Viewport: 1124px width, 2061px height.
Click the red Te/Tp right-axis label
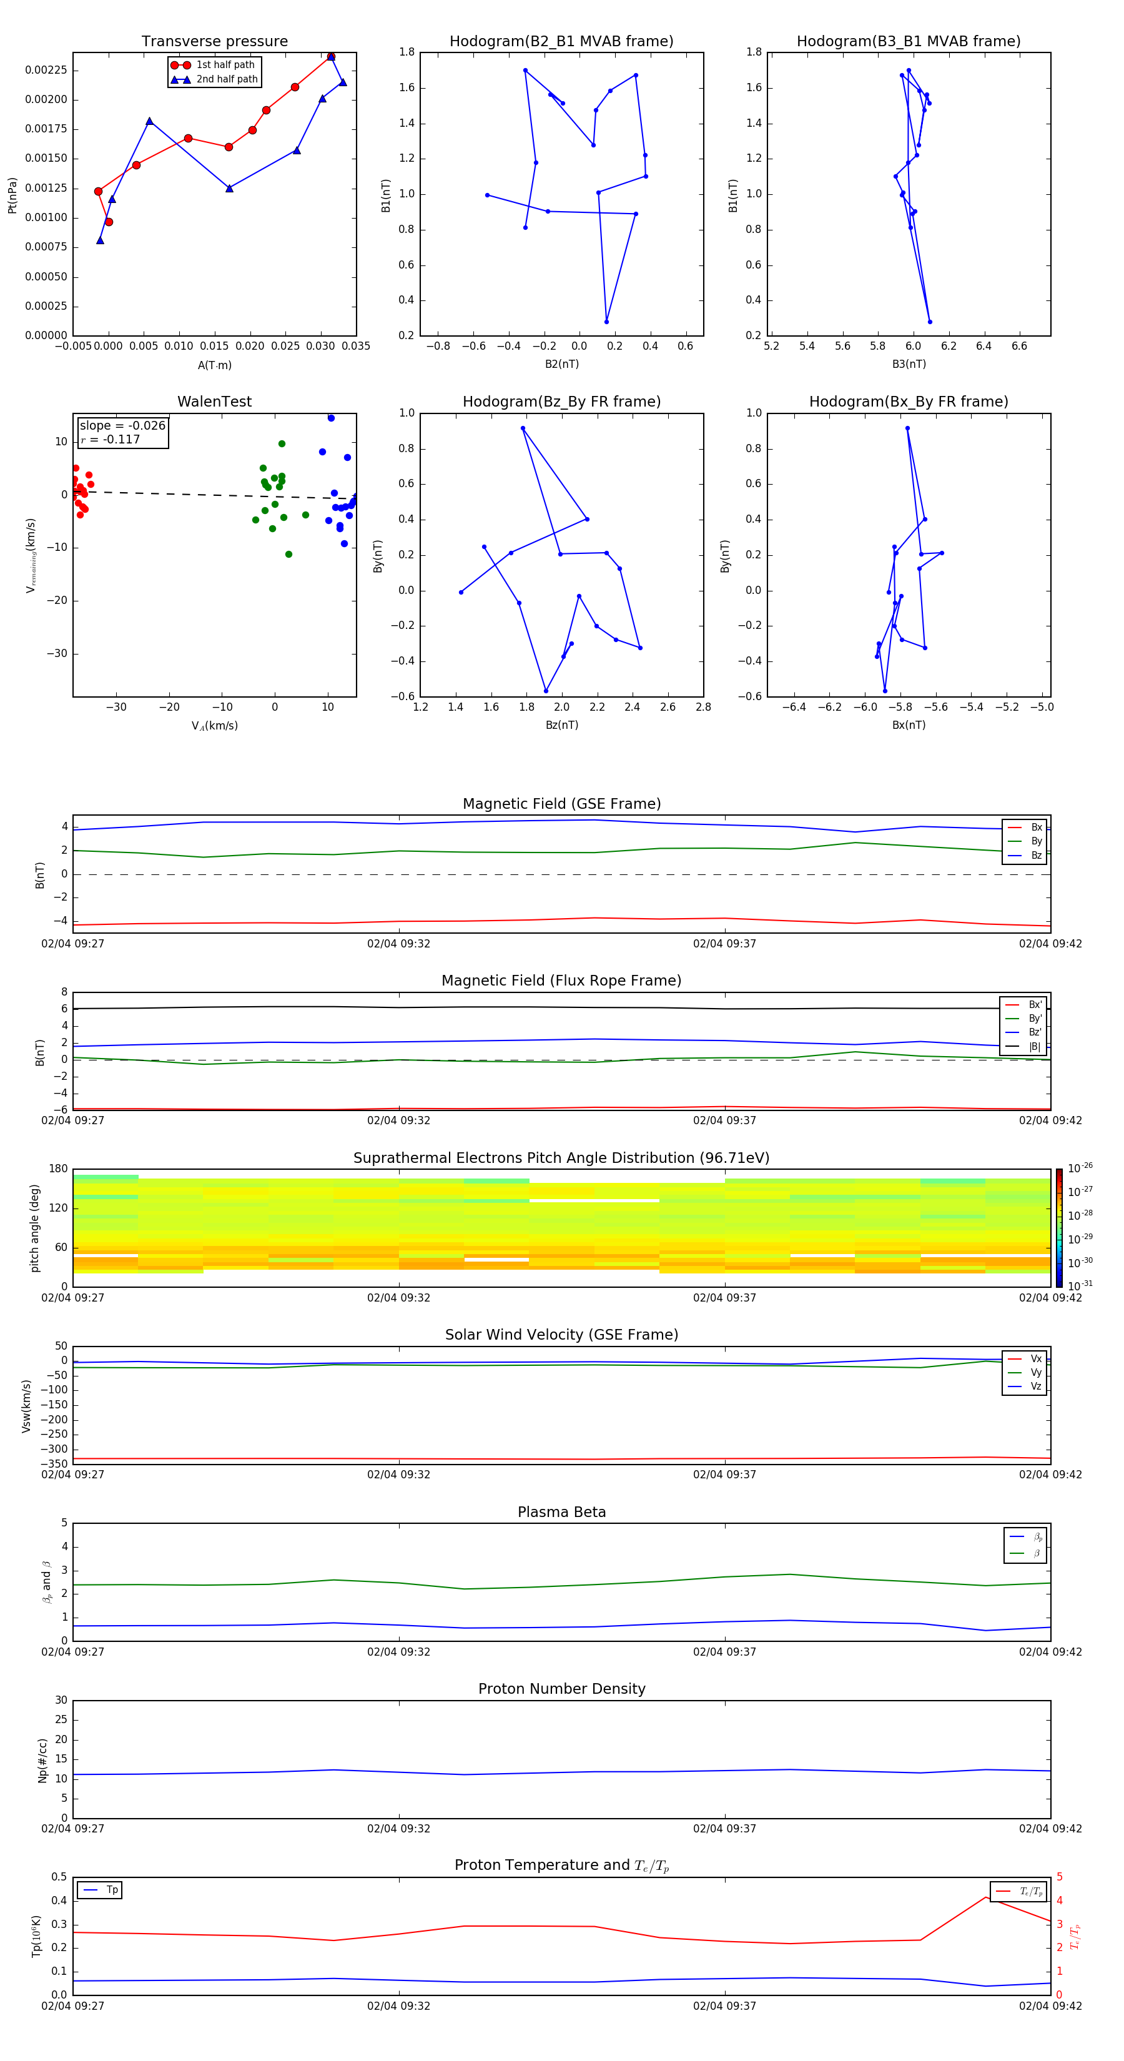pyautogui.click(x=1075, y=1936)
